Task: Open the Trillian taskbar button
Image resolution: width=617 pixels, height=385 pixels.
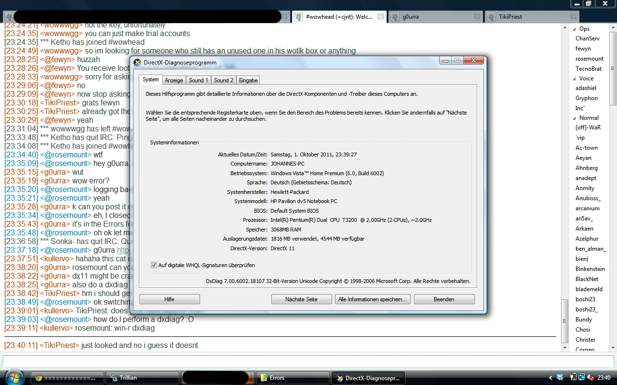Action: 143,378
